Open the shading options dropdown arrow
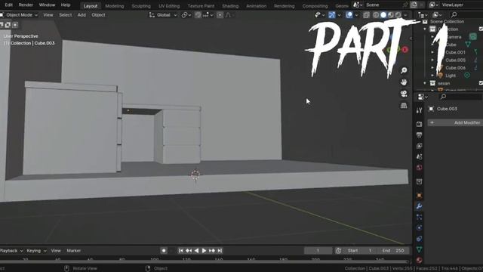Viewport: 483px width, 272px height. 405,15
